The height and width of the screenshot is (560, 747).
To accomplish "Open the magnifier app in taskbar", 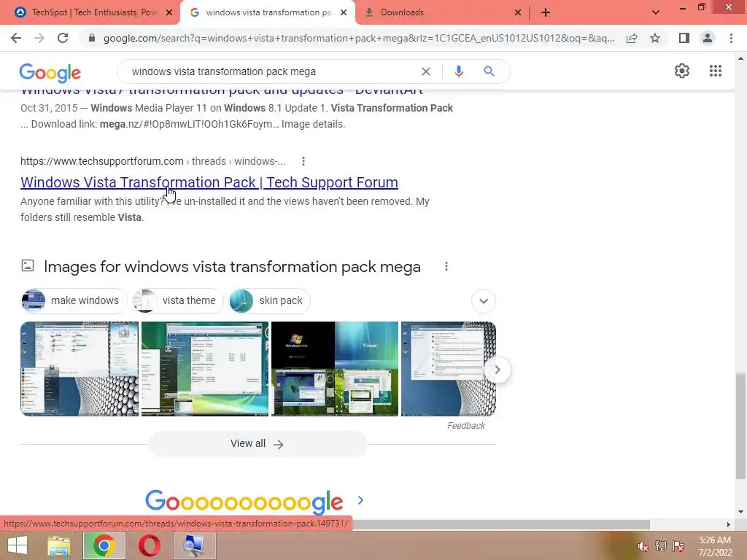I will tap(193, 545).
